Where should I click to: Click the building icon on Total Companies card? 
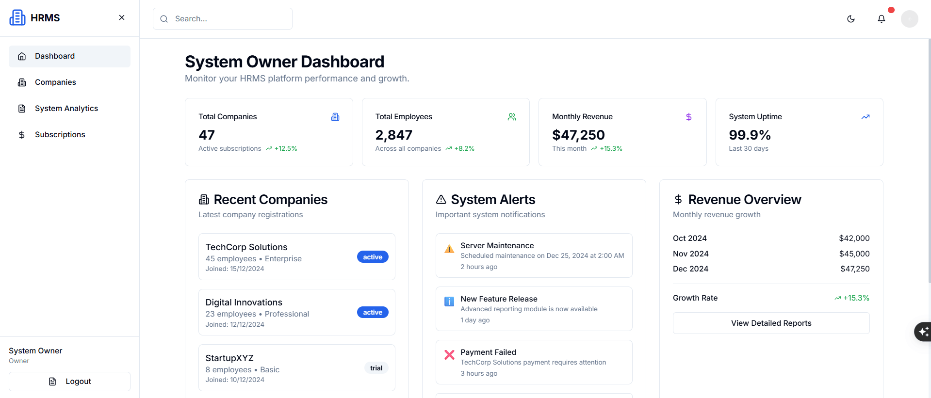(335, 117)
